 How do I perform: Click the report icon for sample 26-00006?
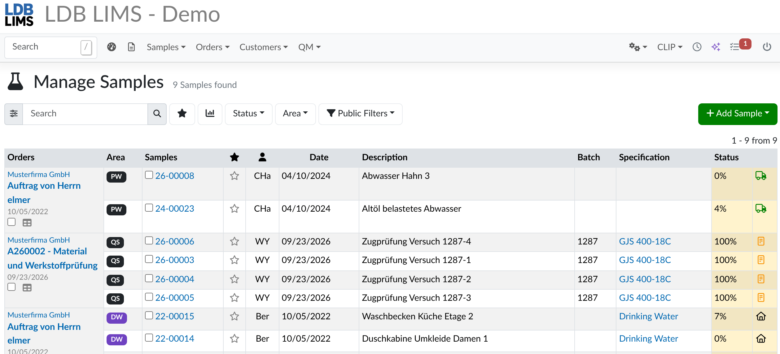pos(761,241)
